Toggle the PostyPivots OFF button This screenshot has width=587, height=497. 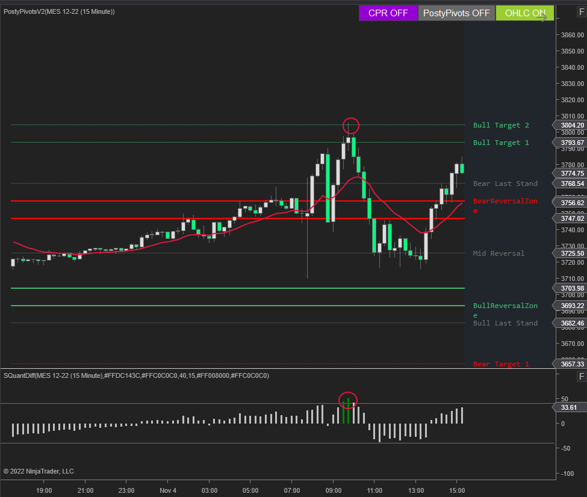(x=456, y=13)
